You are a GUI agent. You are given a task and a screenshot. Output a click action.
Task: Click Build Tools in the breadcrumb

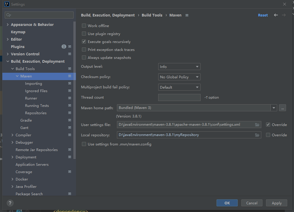pos(152,15)
